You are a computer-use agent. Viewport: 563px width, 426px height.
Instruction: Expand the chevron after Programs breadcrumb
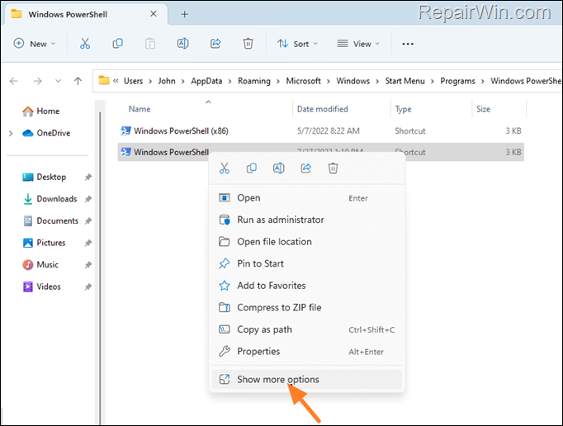(x=483, y=82)
